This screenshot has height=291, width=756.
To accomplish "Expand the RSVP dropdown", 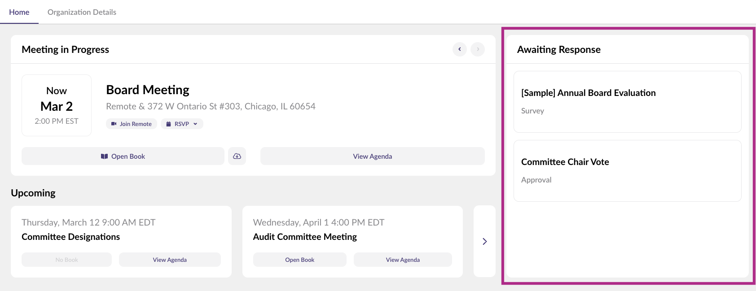I will pos(182,124).
